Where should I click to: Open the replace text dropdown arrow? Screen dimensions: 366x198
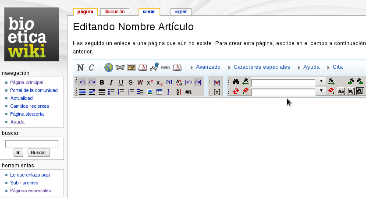tap(321, 91)
